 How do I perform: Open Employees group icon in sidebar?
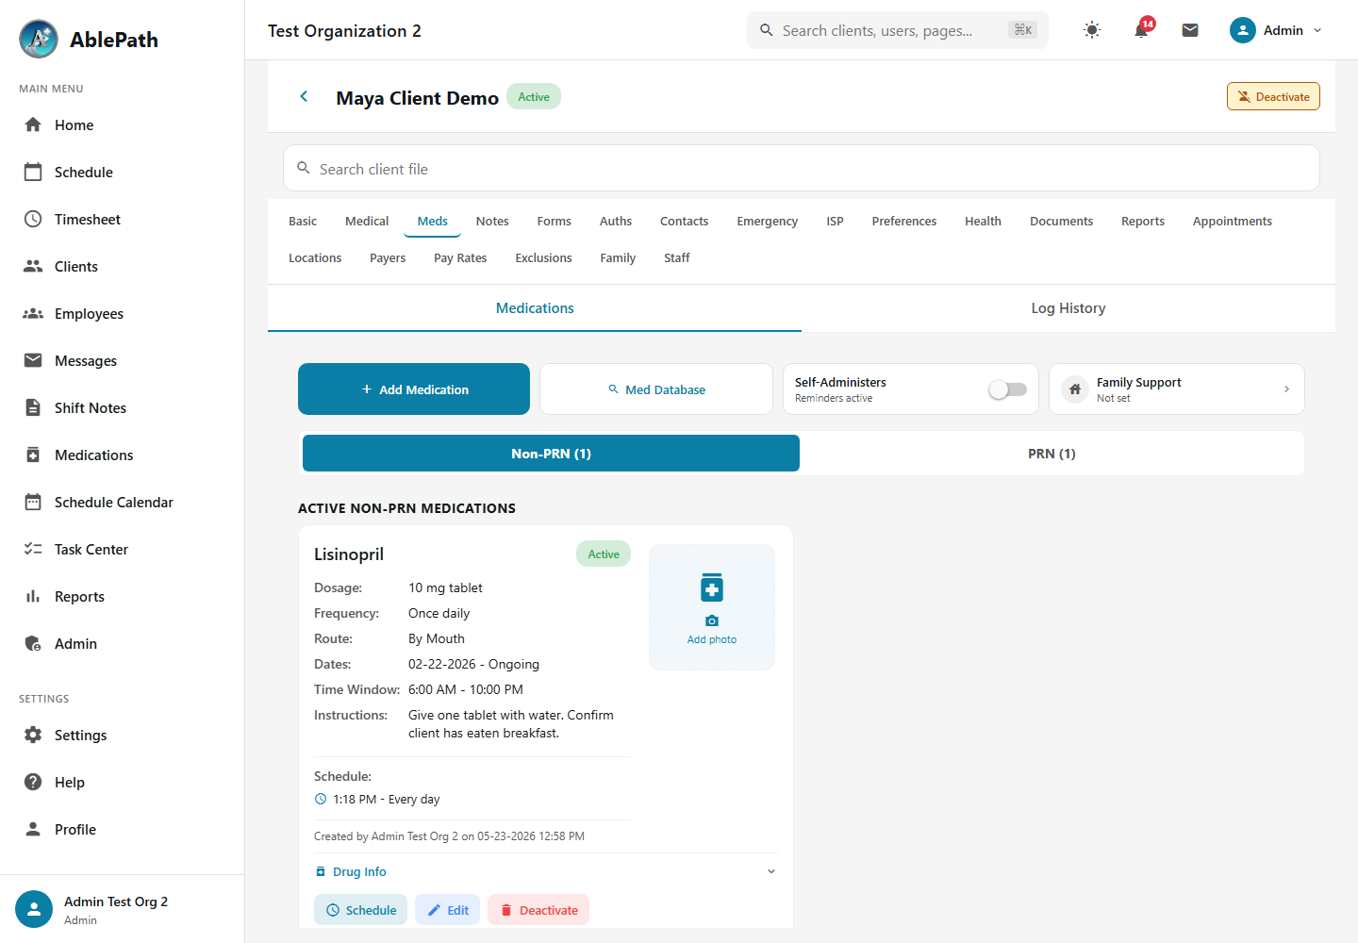(x=33, y=314)
